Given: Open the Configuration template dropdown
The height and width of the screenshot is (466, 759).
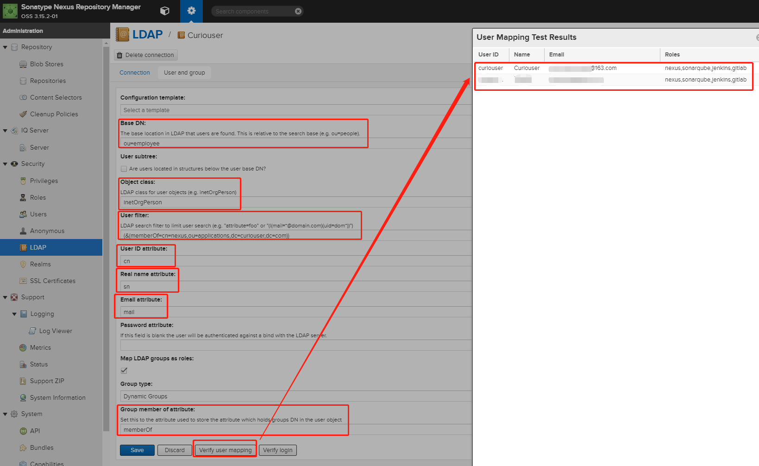Looking at the screenshot, I should coord(296,110).
